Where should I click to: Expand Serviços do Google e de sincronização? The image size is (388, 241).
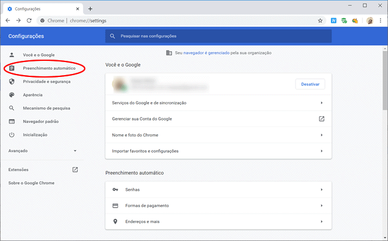tap(218, 103)
